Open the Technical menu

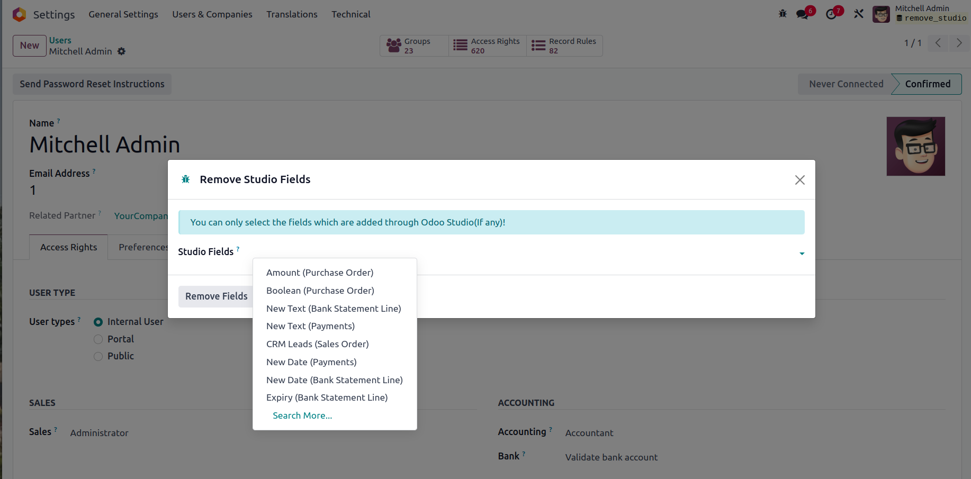click(x=350, y=14)
